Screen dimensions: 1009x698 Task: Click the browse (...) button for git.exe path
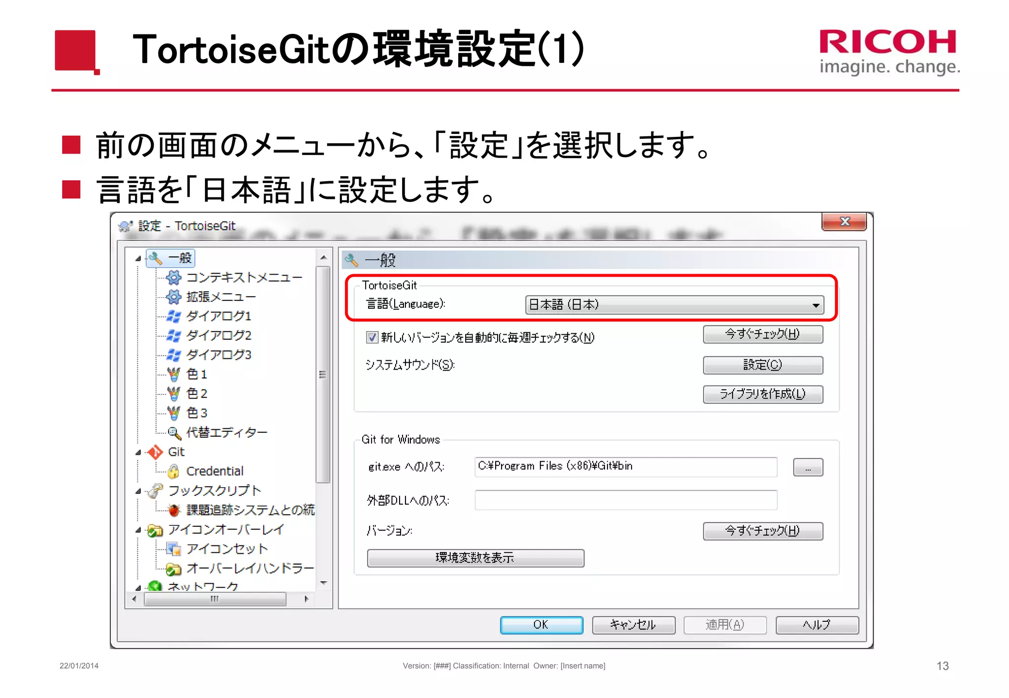pos(808,467)
